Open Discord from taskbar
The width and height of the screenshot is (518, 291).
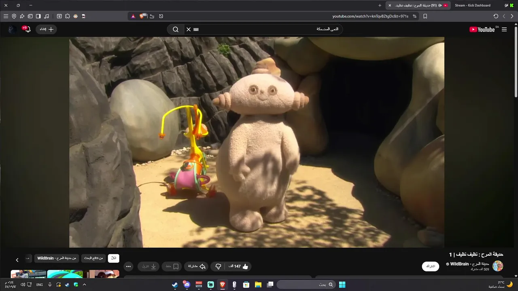click(x=187, y=285)
